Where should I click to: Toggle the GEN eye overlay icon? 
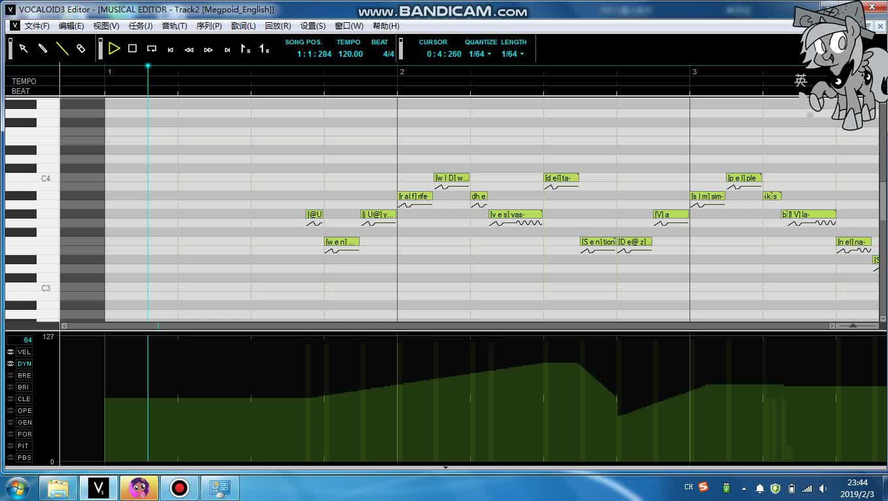10,423
